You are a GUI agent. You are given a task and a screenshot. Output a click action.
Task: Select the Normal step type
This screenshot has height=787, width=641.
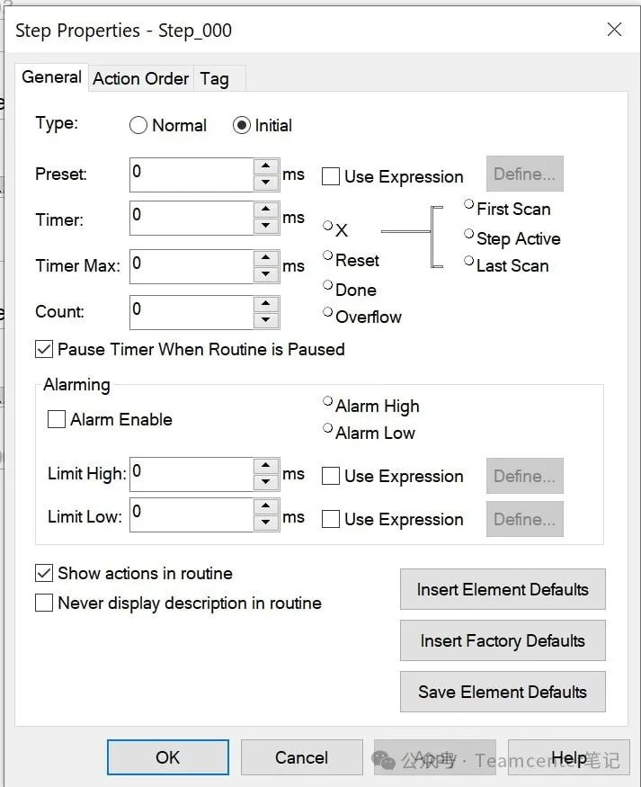138,126
